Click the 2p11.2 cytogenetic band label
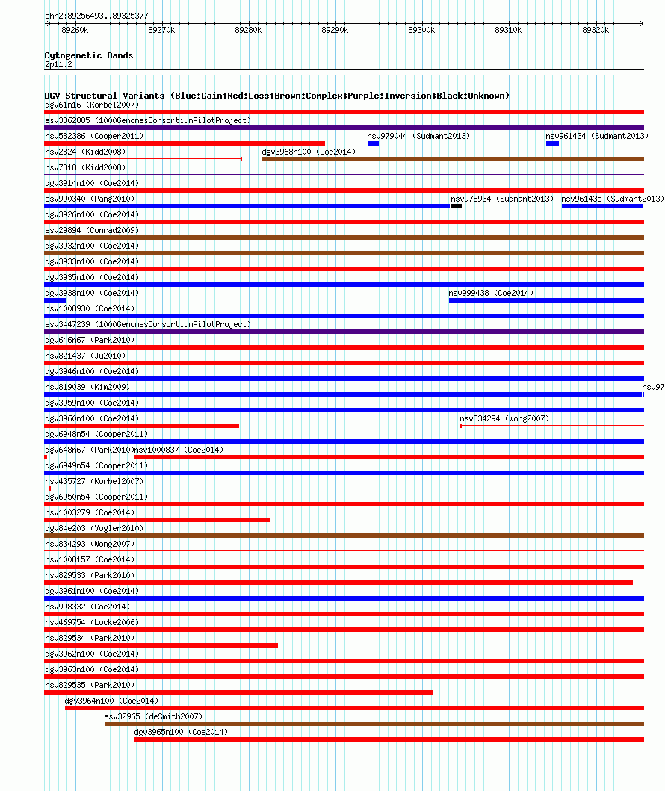Image resolution: width=665 pixels, height=791 pixels. [x=58, y=64]
